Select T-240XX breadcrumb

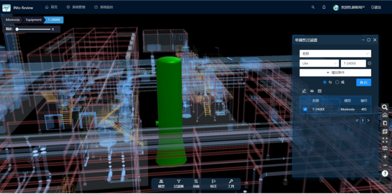54,20
